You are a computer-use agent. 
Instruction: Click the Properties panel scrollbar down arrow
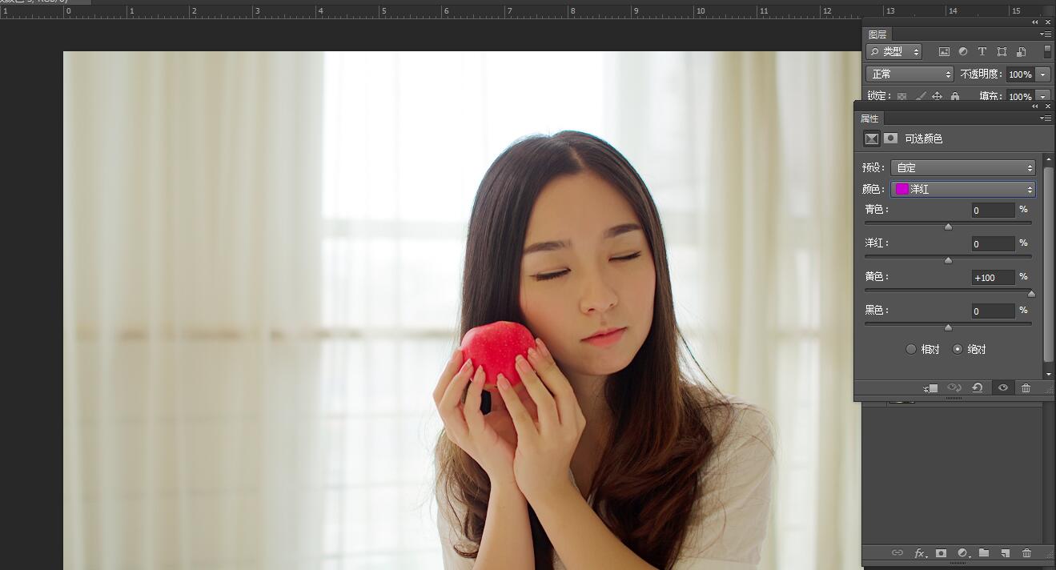[1049, 374]
